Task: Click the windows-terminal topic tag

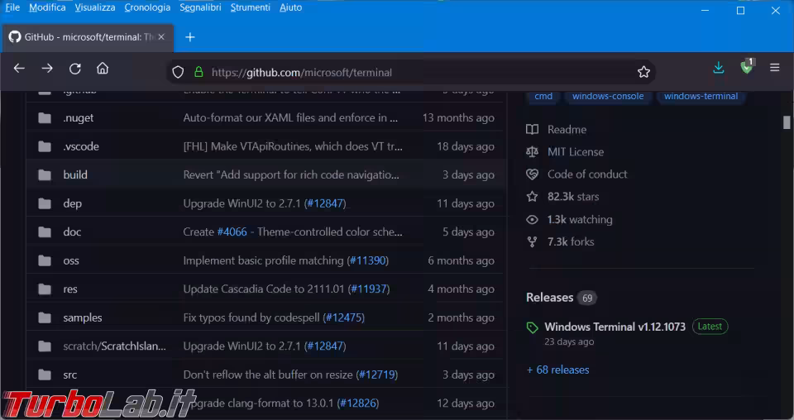Action: [701, 96]
